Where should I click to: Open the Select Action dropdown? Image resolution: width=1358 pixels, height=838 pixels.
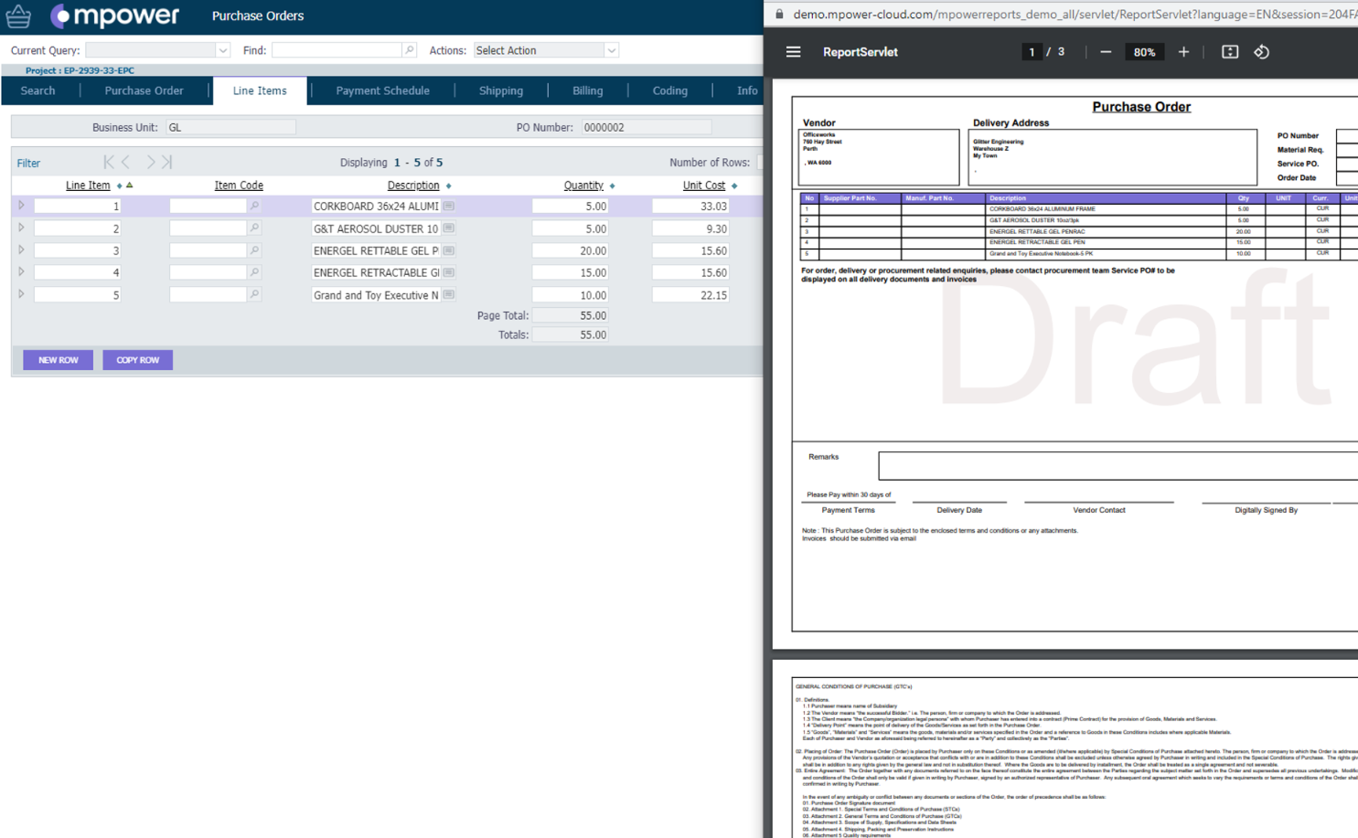point(611,50)
